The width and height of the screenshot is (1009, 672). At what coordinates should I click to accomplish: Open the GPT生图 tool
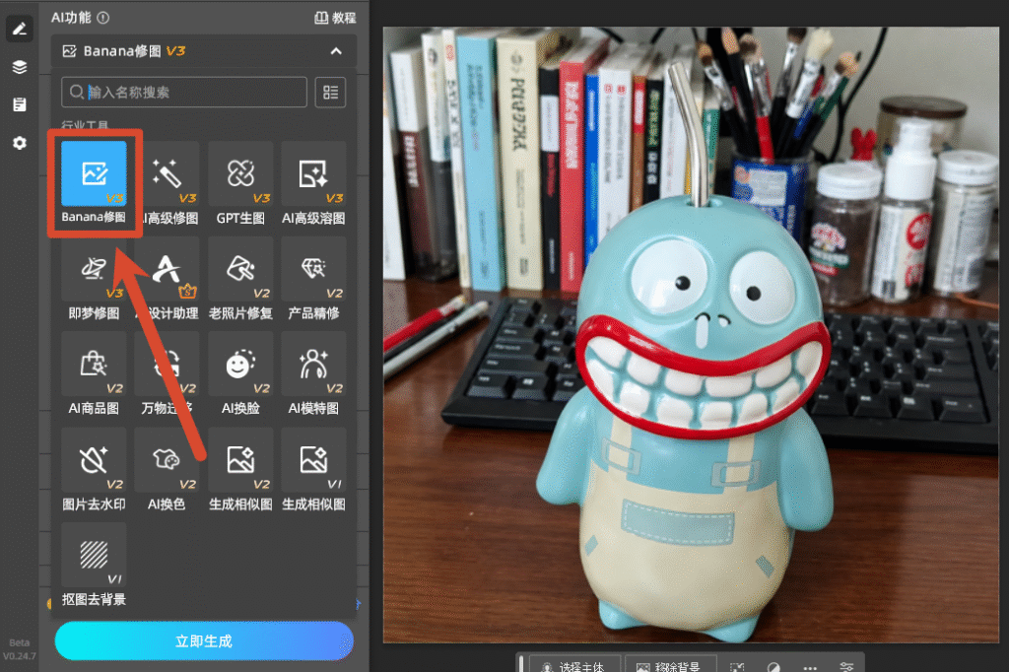[240, 183]
